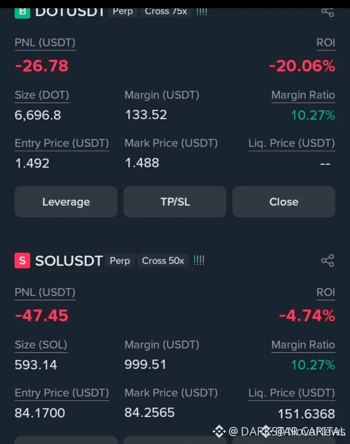Open the SOLUSDT symbol name
Viewport: 350px width, 444px height.
69,260
